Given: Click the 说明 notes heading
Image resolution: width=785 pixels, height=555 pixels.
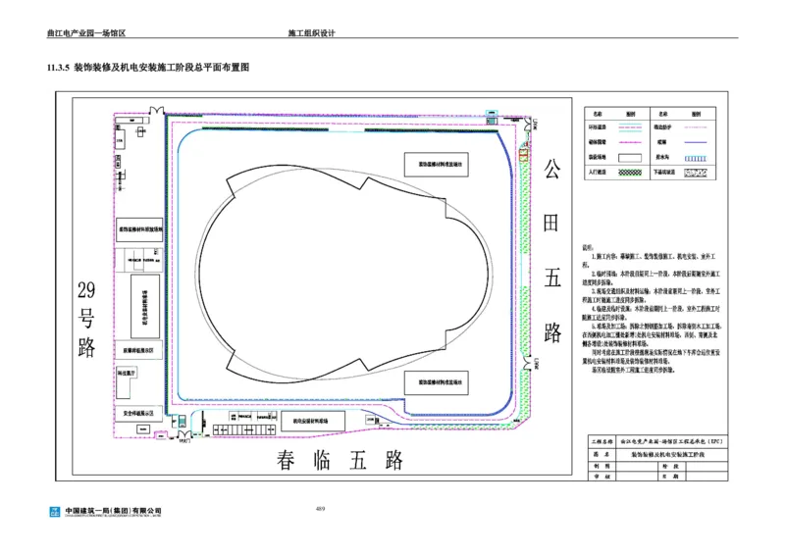Looking at the screenshot, I should pyautogui.click(x=587, y=248).
